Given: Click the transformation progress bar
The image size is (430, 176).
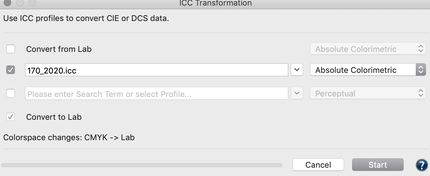Looking at the screenshot, I should 142,165.
